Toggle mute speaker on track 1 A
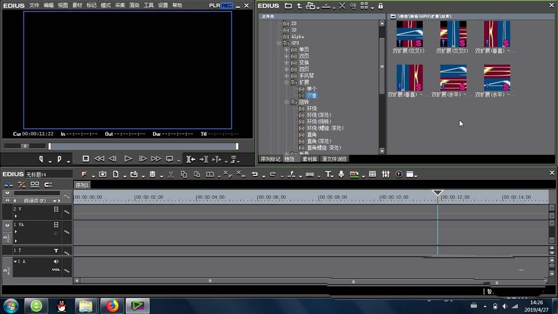Image resolution: width=558 pixels, height=314 pixels. click(56, 261)
